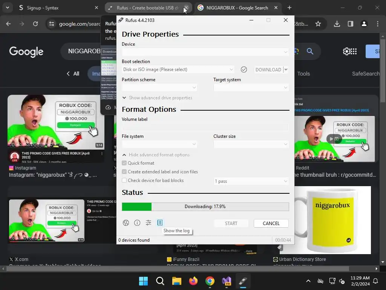Screen dimensions: 386x290
Task: Switch to the Signup - Syntax tab
Action: pyautogui.click(x=57, y=8)
